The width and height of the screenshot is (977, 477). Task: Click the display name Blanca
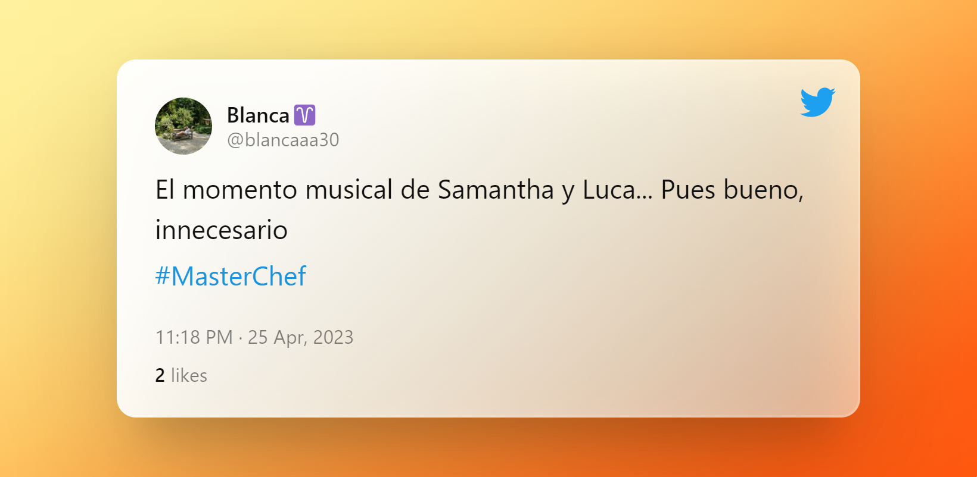point(258,115)
